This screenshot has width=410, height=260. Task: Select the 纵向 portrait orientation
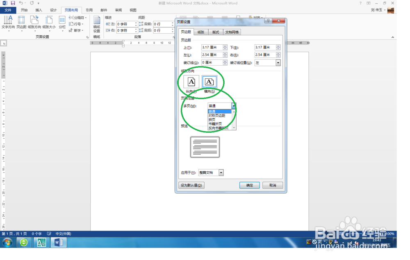190,81
